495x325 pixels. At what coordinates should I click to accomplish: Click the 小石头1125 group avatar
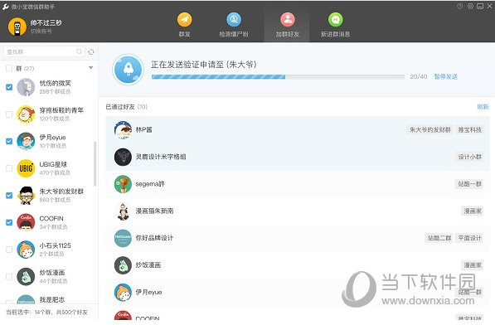[26, 250]
